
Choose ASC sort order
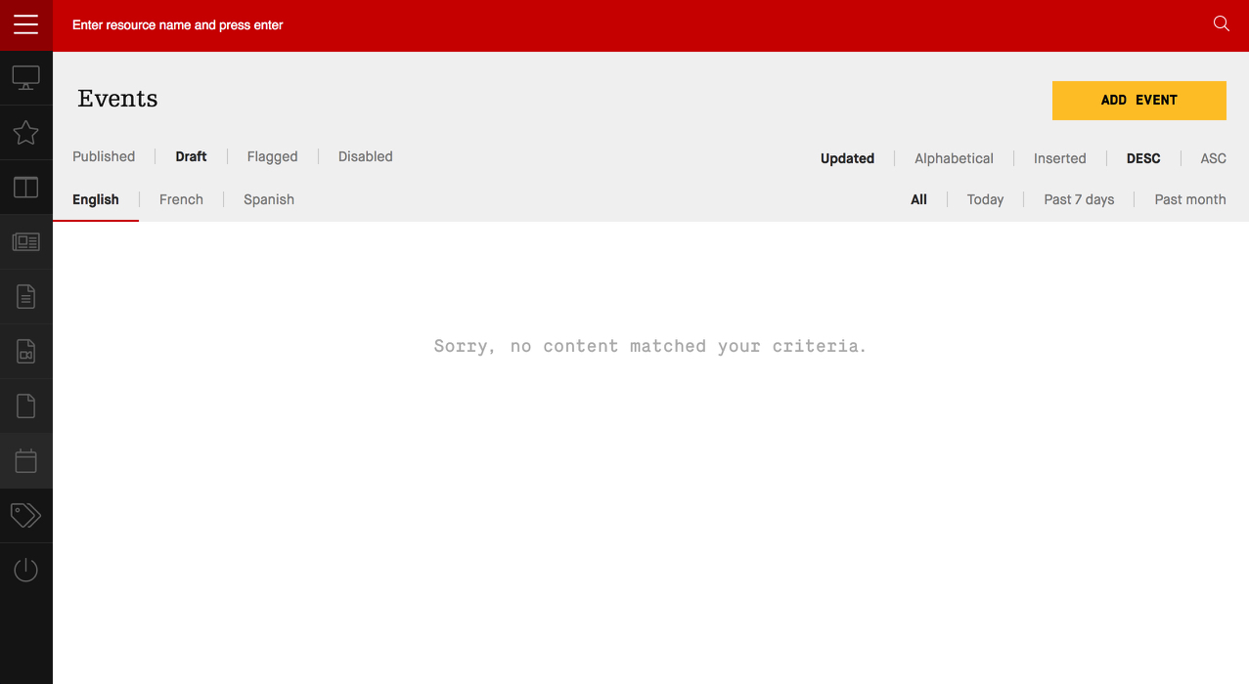tap(1213, 158)
